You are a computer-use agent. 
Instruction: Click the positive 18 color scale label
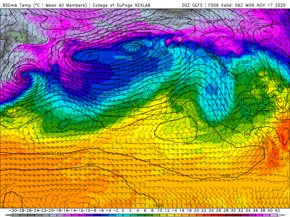point(189,210)
